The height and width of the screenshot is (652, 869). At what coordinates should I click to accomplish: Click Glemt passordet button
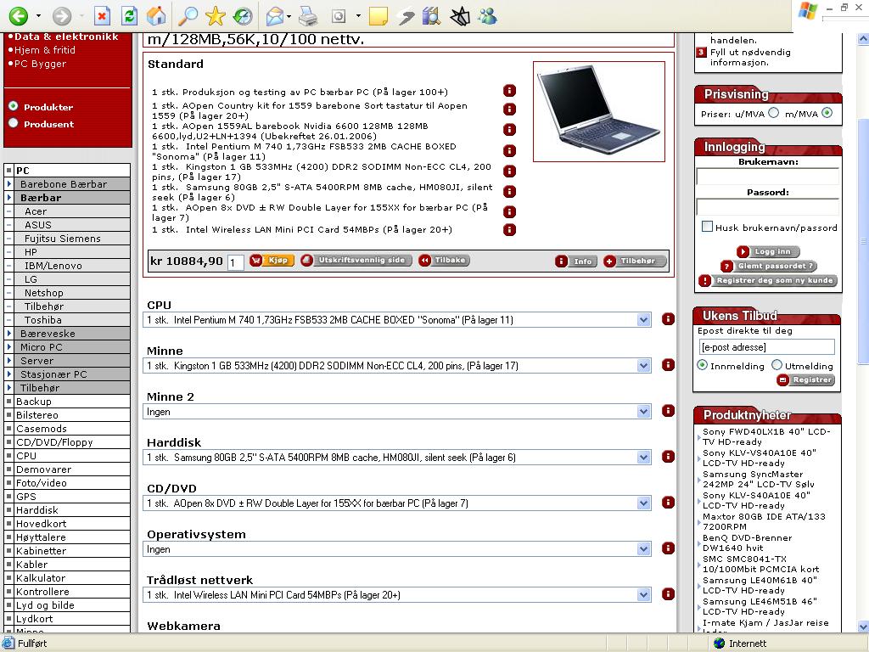768,266
